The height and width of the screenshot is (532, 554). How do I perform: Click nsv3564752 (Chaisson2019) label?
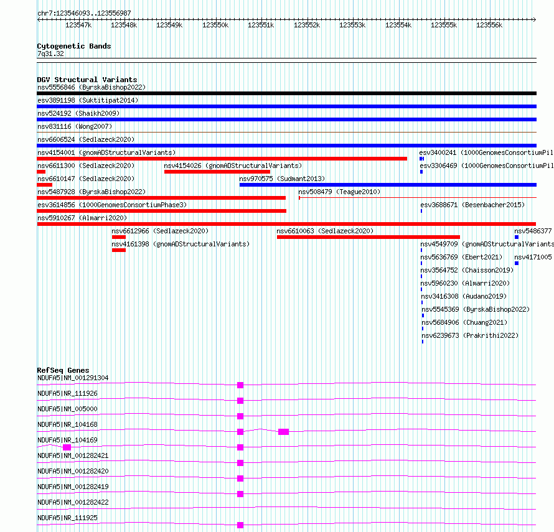467,270
